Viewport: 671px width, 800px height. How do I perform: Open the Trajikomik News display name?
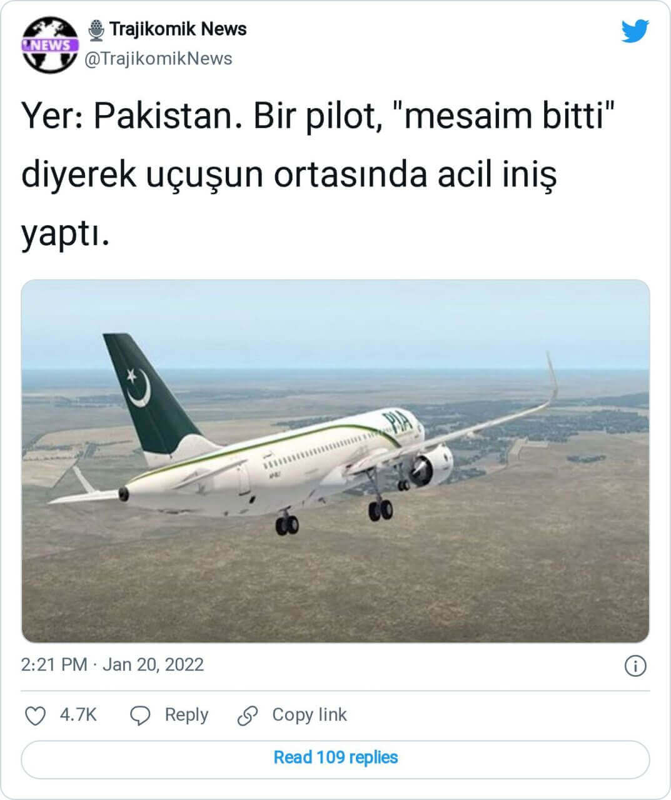click(178, 29)
